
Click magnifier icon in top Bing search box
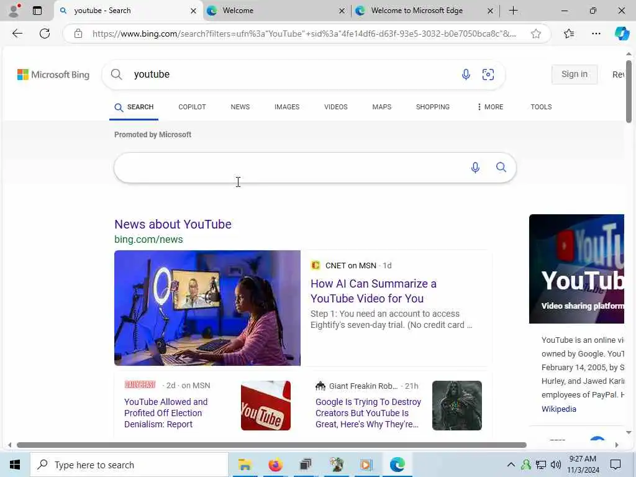[116, 75]
